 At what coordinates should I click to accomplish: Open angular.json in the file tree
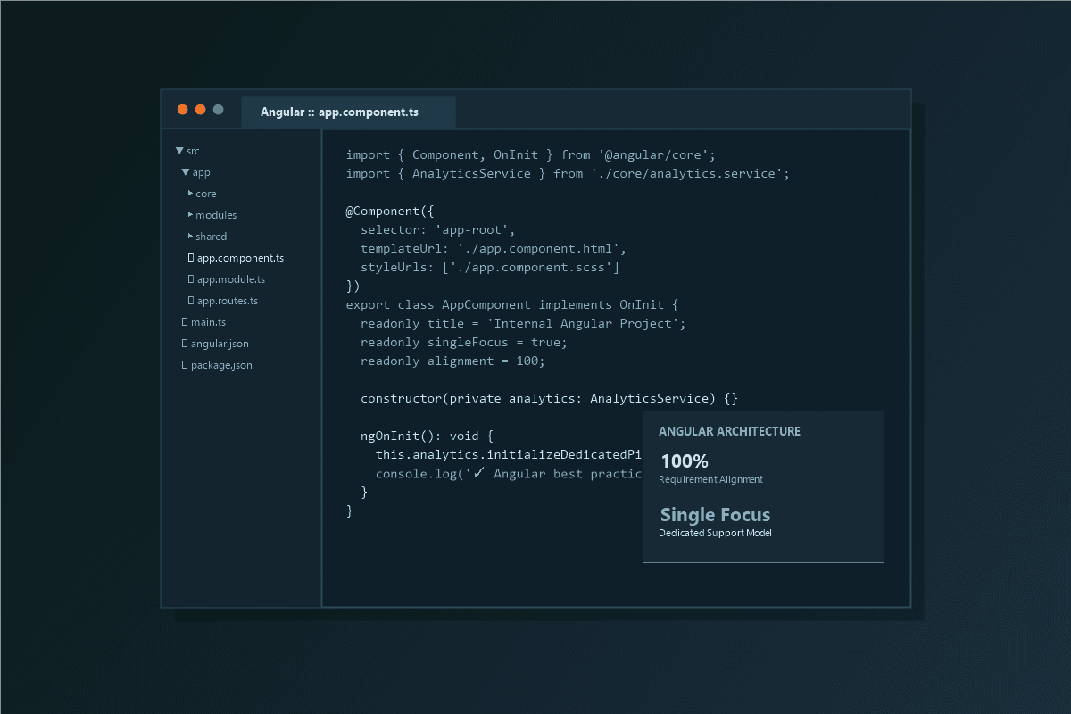(220, 344)
